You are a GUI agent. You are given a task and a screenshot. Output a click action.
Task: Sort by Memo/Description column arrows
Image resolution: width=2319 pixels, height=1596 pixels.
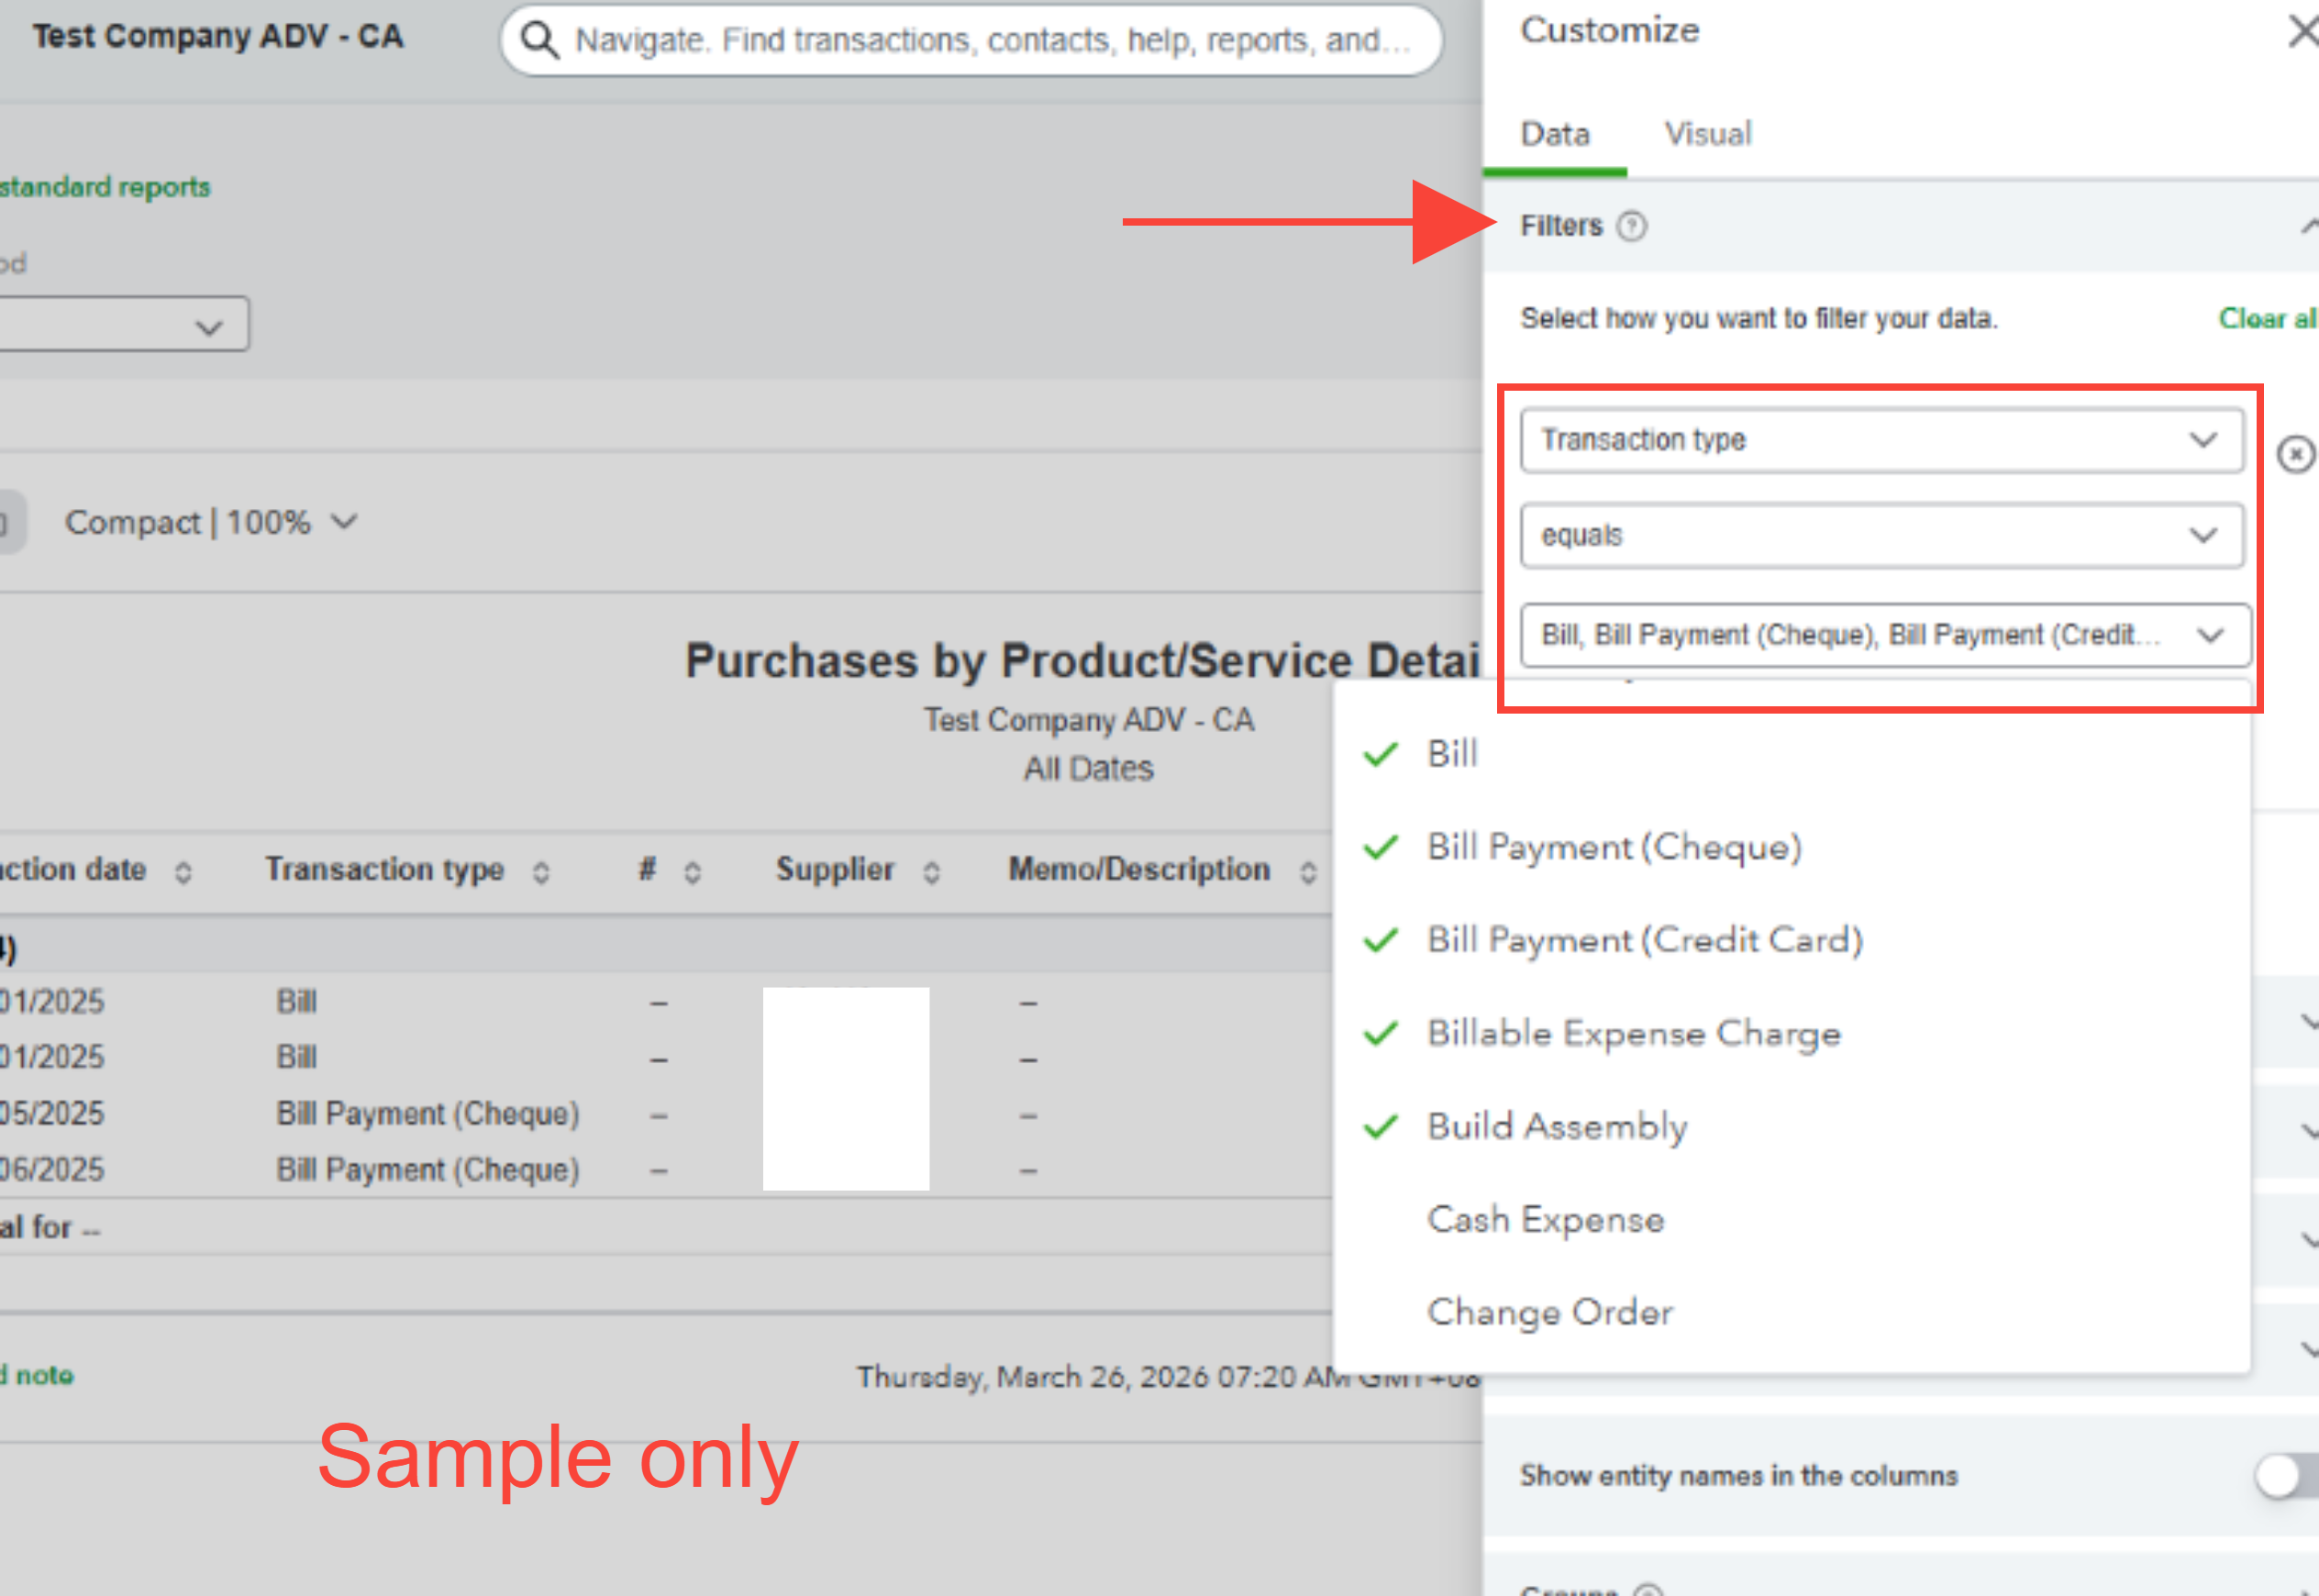tap(1307, 872)
